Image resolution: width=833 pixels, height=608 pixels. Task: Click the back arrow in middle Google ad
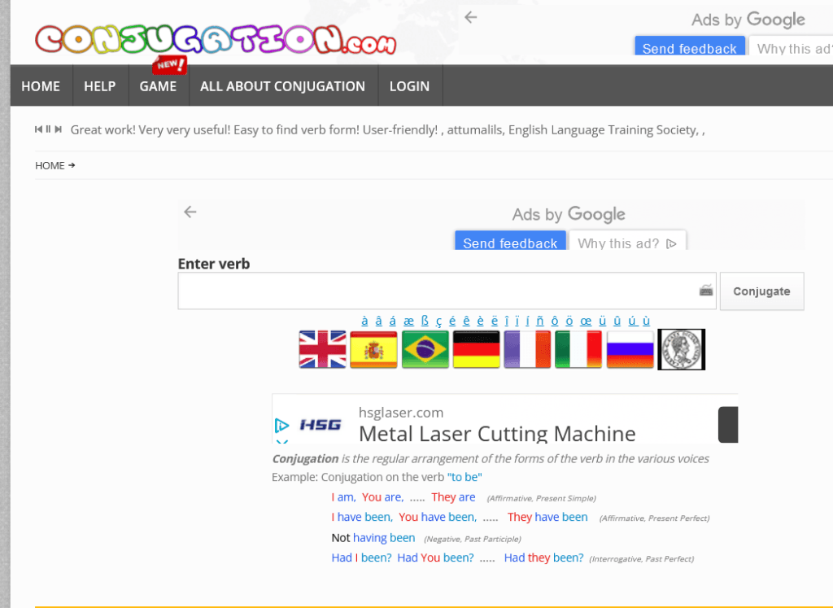(x=190, y=212)
